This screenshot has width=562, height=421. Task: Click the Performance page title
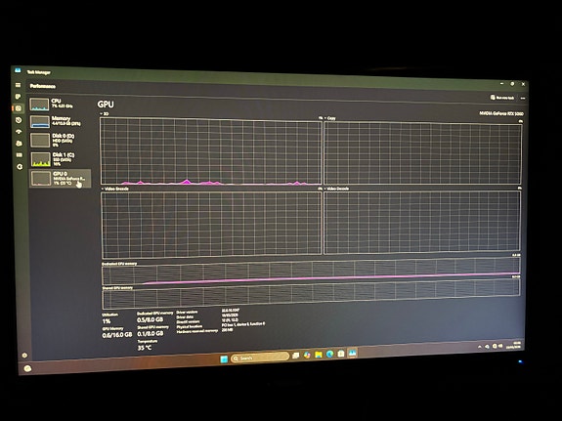pyautogui.click(x=43, y=86)
